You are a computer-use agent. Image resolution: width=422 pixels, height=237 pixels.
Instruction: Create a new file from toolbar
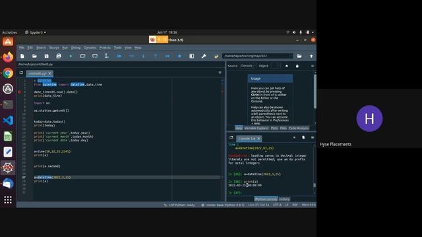(22, 56)
